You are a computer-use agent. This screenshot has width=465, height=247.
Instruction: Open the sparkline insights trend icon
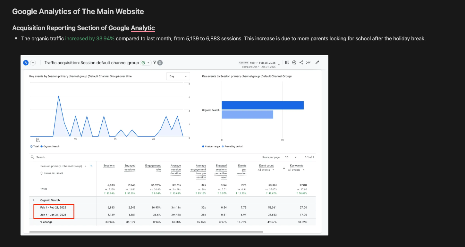point(309,62)
